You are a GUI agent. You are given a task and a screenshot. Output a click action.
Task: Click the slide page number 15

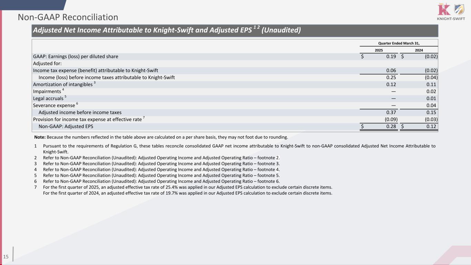coord(6,256)
